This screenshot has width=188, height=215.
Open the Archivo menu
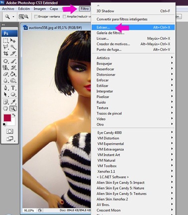8,8
